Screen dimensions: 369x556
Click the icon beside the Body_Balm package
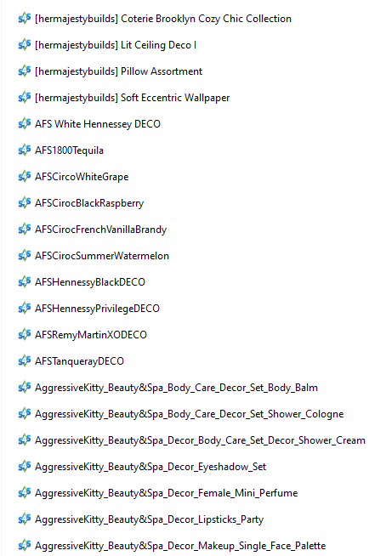pyautogui.click(x=25, y=387)
